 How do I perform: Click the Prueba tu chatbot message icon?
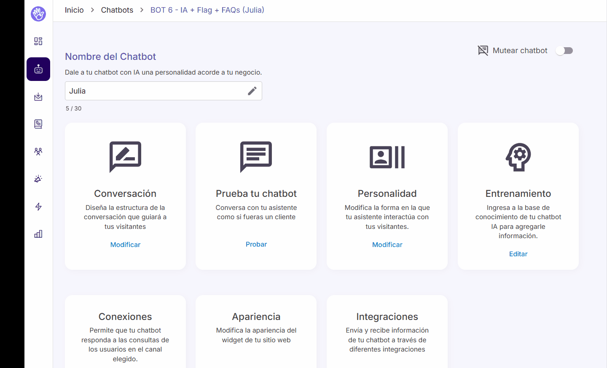[x=256, y=157]
